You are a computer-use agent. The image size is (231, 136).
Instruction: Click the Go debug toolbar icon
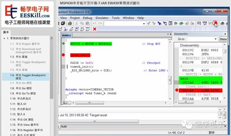point(88,29)
